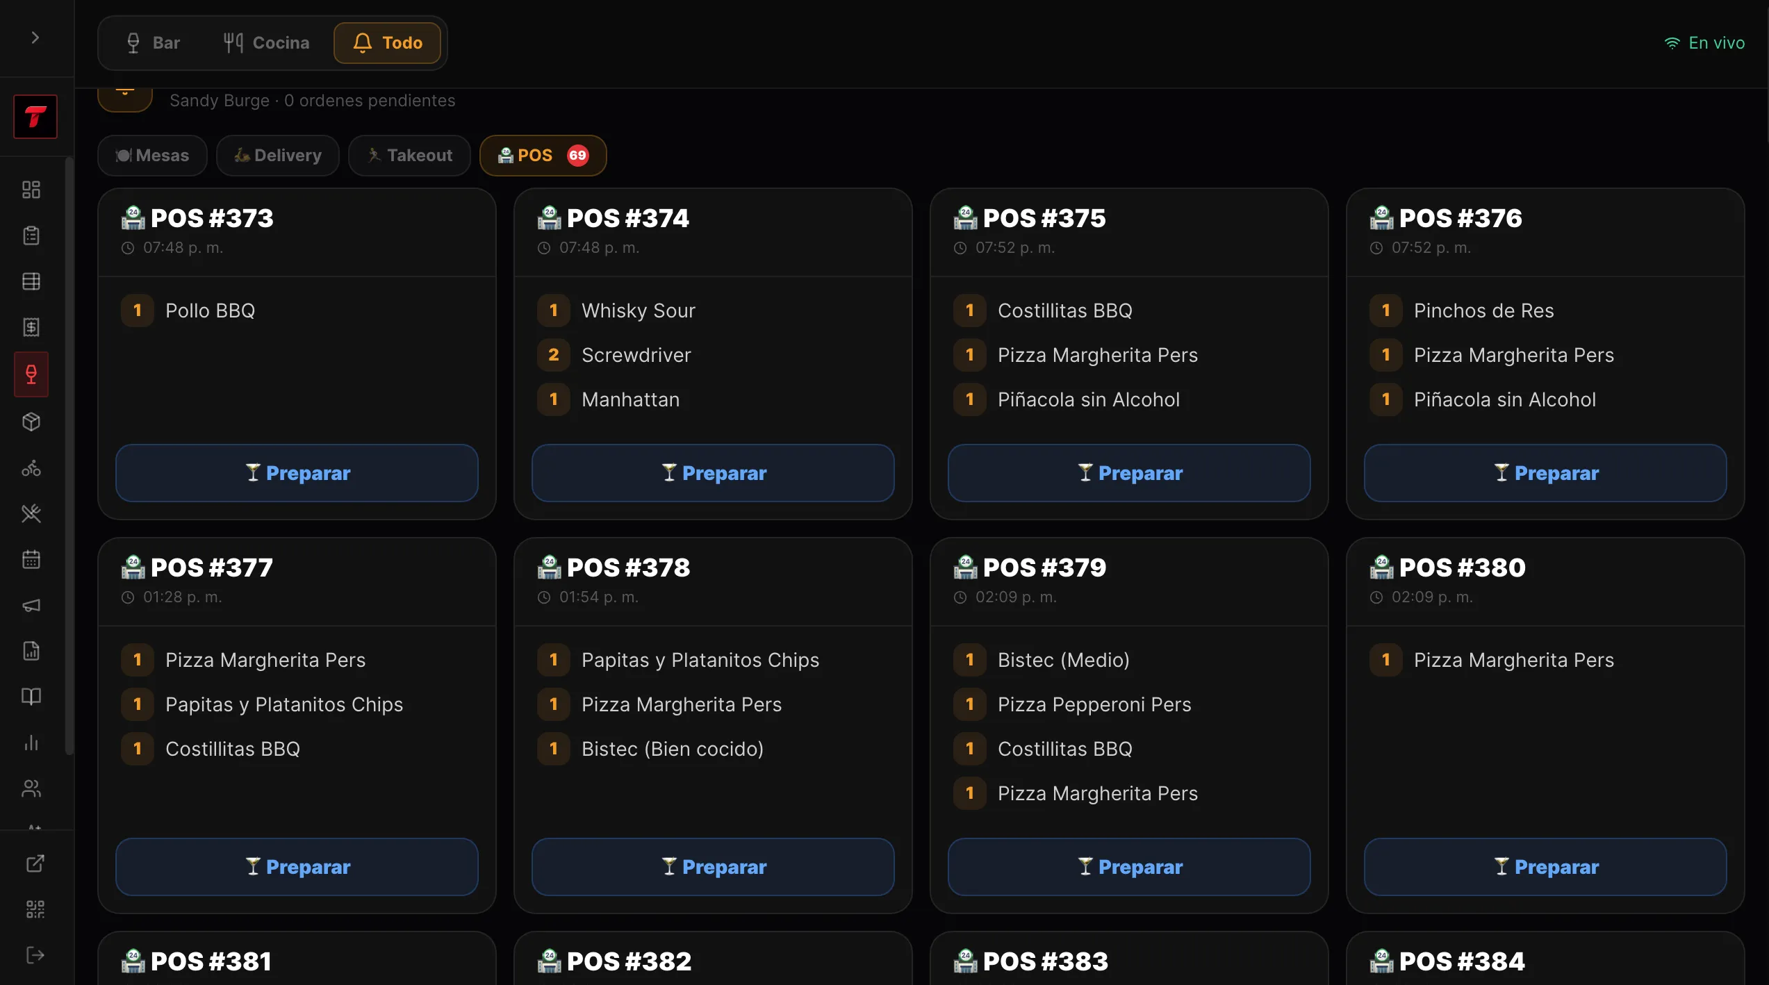Expand the sidebar with chevron arrow
The width and height of the screenshot is (1769, 985).
(x=35, y=38)
